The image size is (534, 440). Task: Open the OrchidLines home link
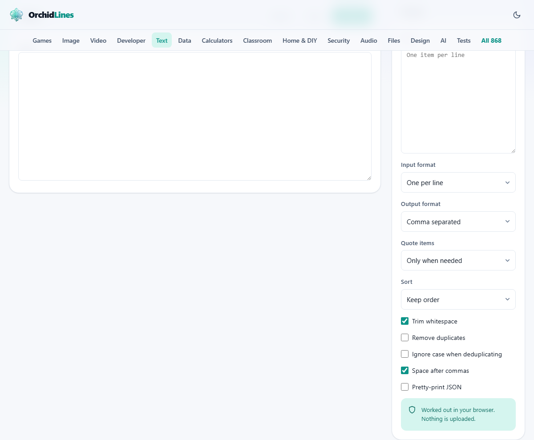pos(42,15)
